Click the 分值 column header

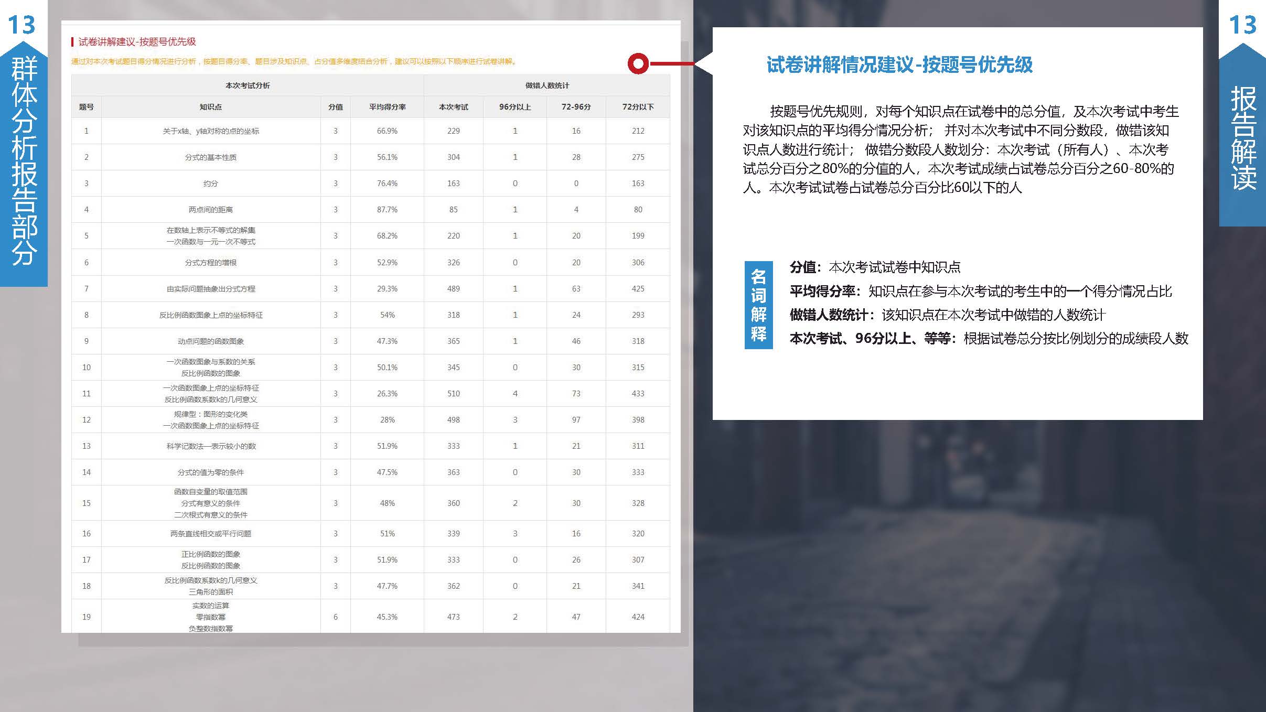tap(336, 107)
